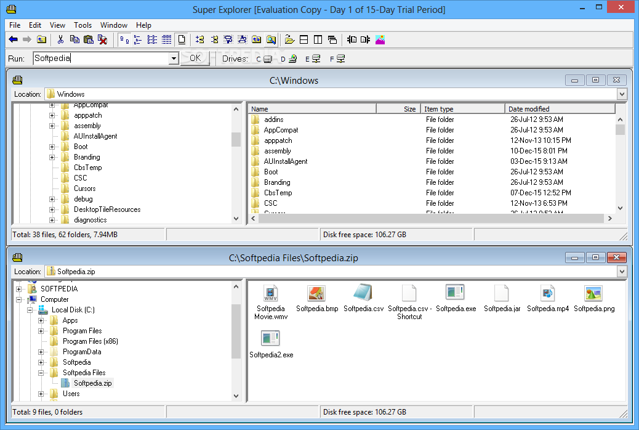Open the Edit menu
The width and height of the screenshot is (639, 430).
pyautogui.click(x=35, y=25)
